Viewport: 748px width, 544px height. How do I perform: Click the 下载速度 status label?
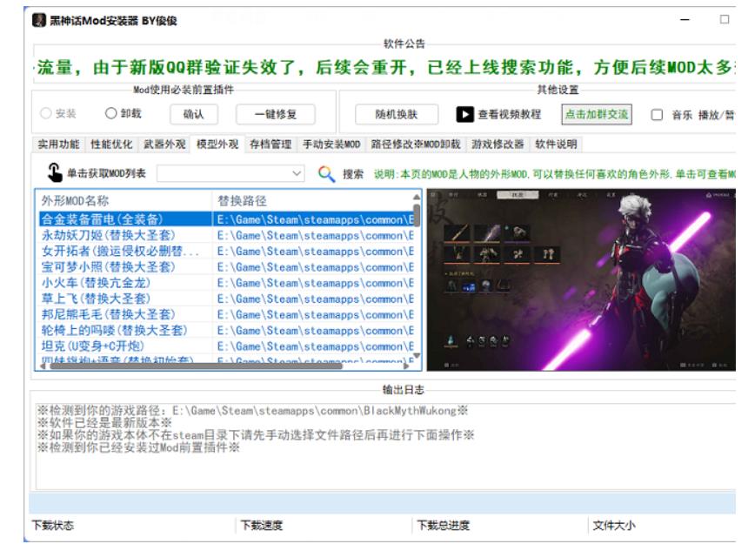click(262, 526)
